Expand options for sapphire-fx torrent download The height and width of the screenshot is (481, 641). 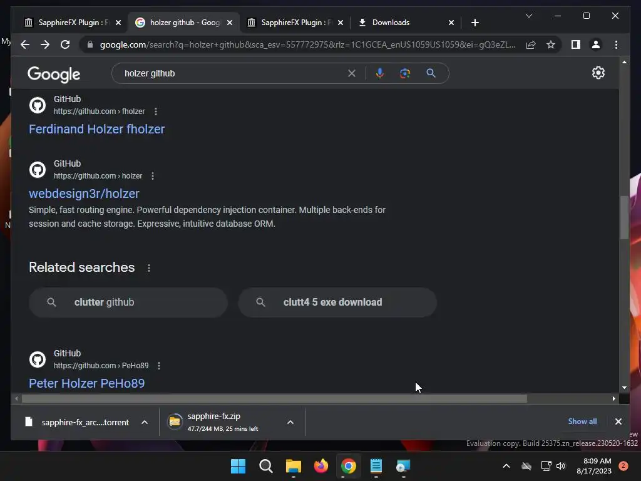(x=145, y=422)
